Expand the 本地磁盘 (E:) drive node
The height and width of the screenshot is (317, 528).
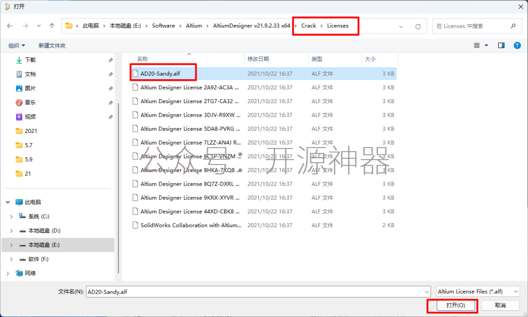[x=11, y=245]
